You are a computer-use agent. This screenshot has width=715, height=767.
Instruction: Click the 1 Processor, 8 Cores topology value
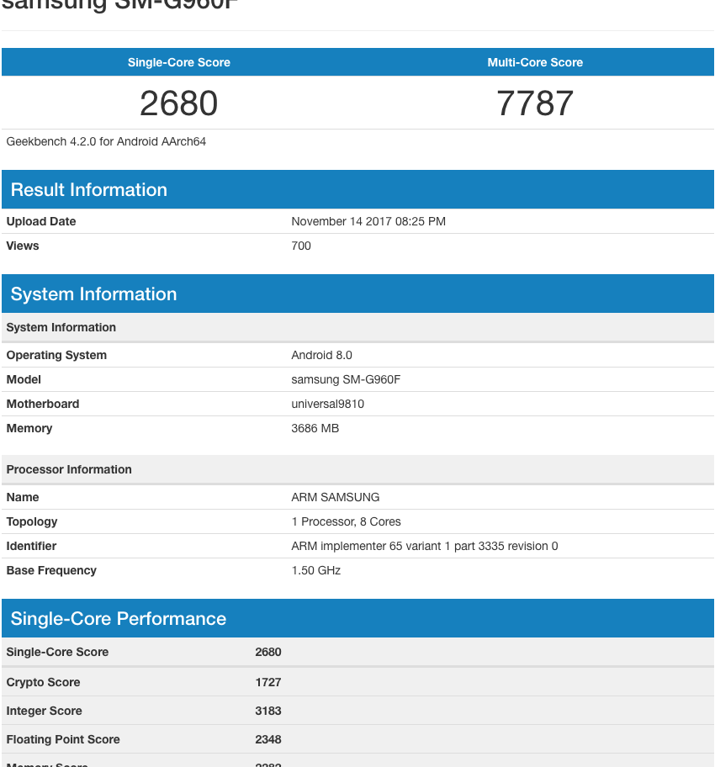click(x=346, y=521)
